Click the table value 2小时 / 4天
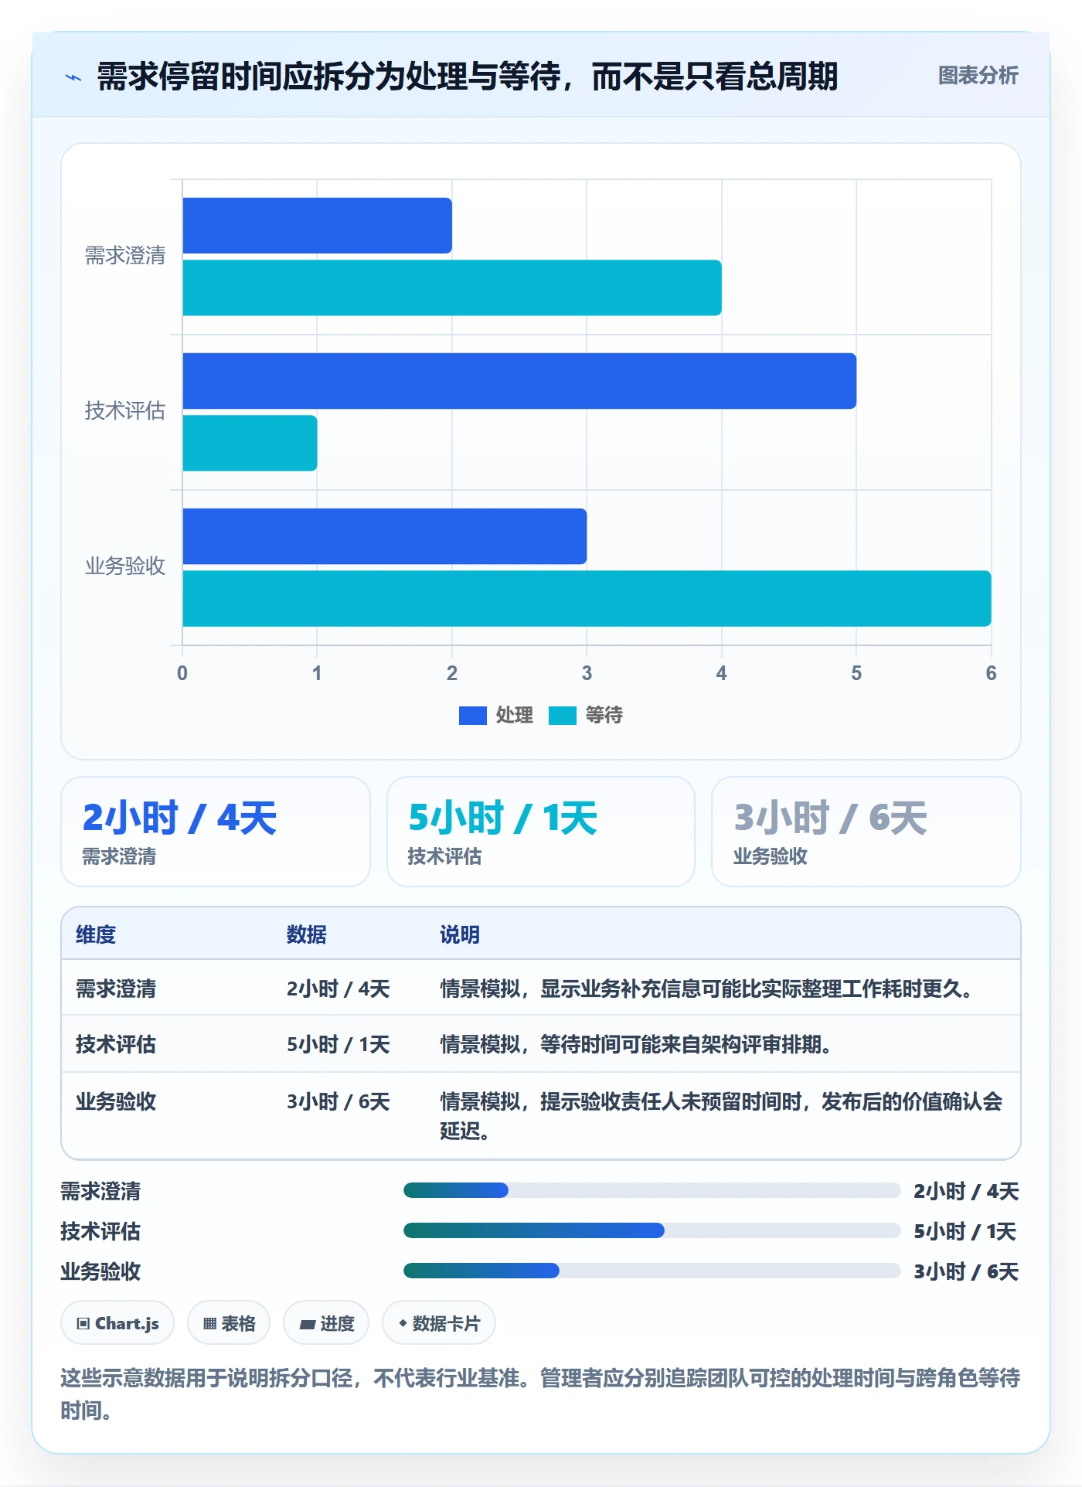The height and width of the screenshot is (1487, 1082). (x=339, y=988)
